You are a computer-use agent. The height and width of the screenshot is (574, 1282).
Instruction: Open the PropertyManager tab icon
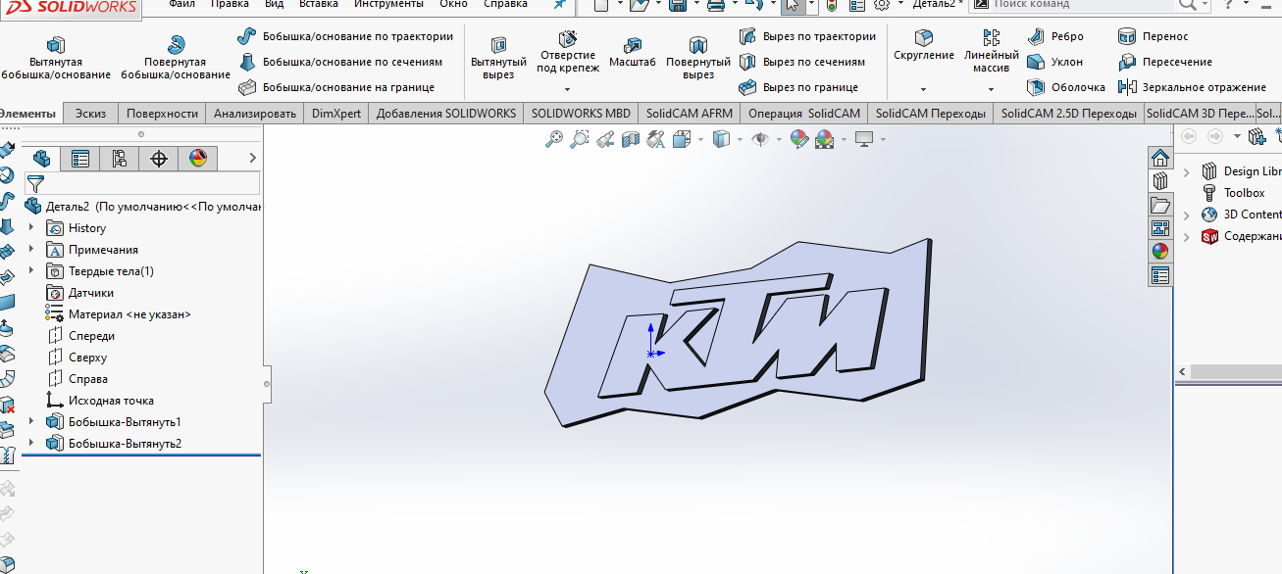click(x=80, y=159)
